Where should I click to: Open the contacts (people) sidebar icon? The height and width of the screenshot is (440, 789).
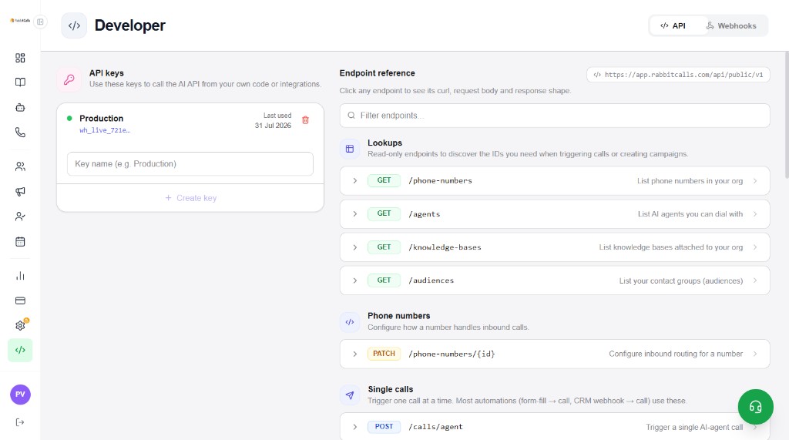(x=20, y=166)
